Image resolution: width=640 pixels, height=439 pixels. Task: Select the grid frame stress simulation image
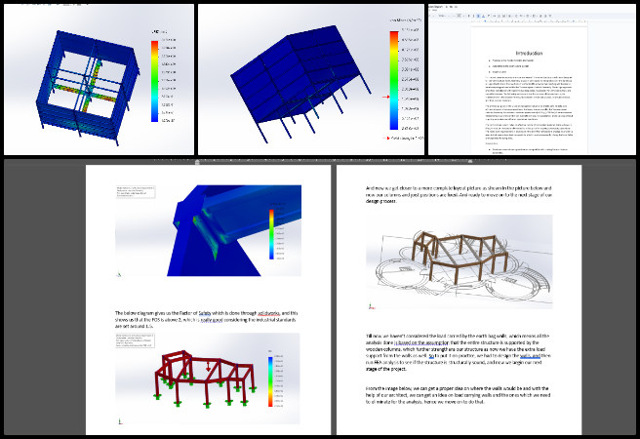pos(98,79)
